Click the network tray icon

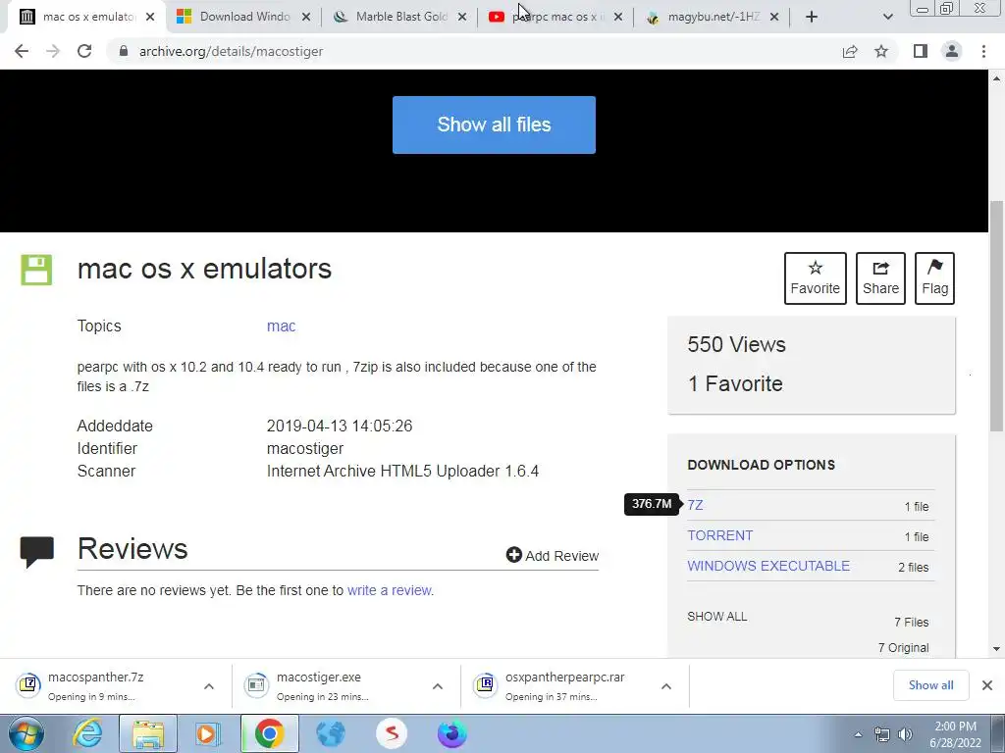pyautogui.click(x=882, y=734)
